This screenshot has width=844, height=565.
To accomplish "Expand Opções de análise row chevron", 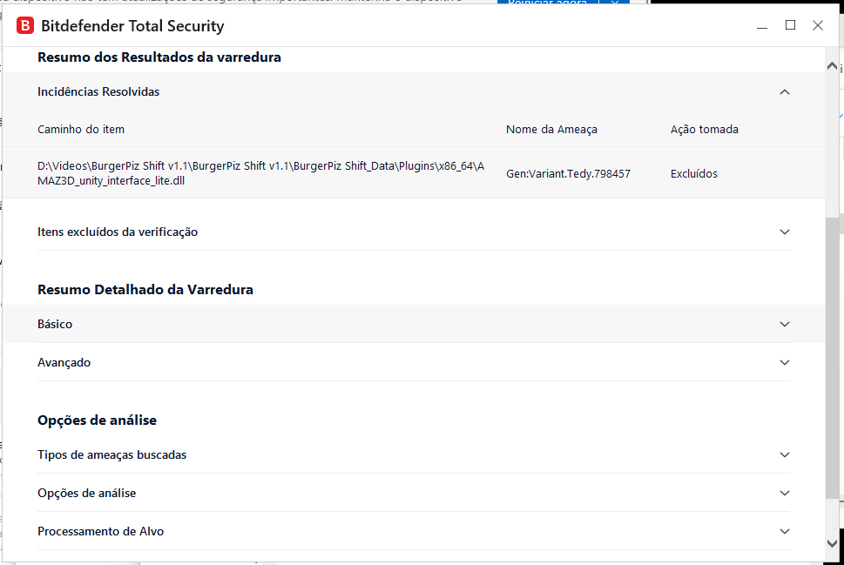I will click(x=785, y=493).
